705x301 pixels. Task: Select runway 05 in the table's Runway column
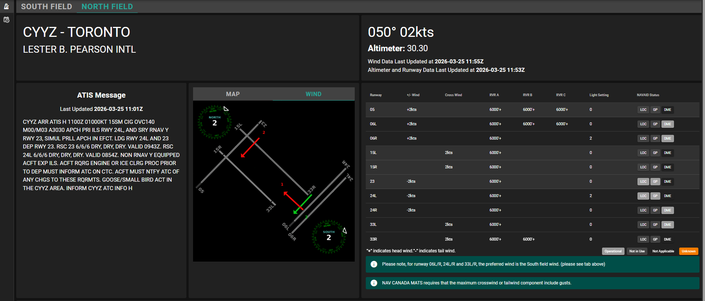tap(372, 110)
